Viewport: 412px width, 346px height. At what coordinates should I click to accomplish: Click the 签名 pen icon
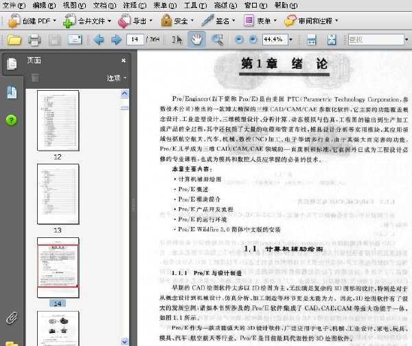207,20
